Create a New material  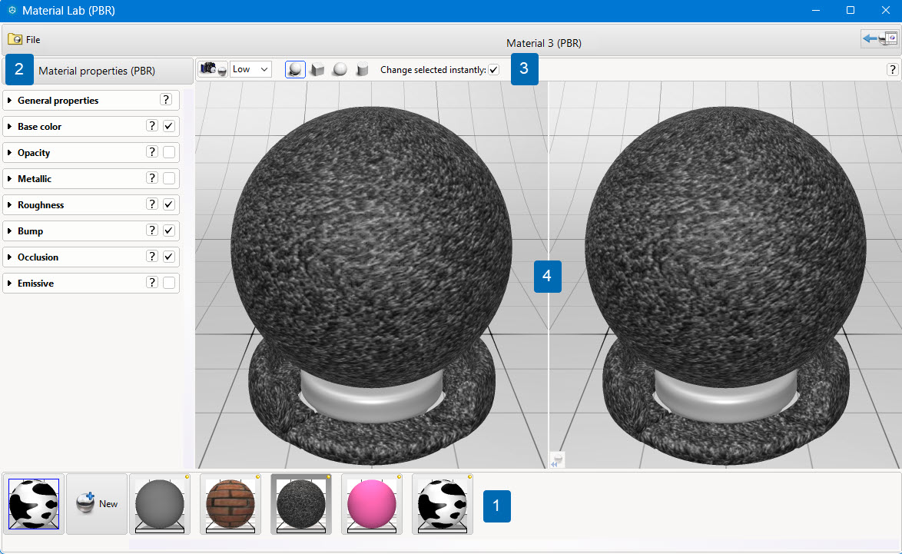pos(97,504)
